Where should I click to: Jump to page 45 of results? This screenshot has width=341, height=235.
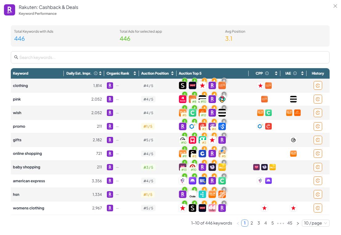point(290,223)
